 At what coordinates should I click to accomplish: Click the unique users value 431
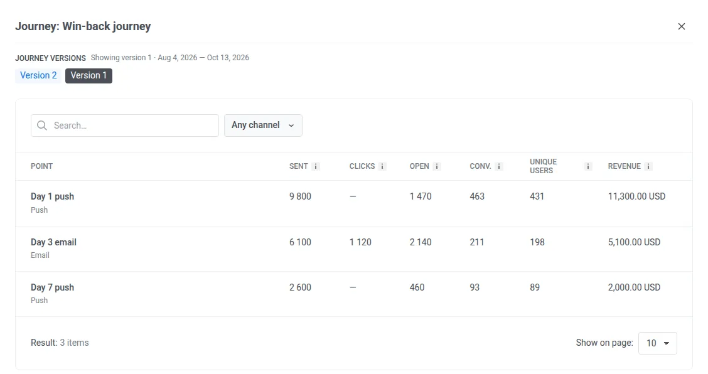[x=537, y=196]
